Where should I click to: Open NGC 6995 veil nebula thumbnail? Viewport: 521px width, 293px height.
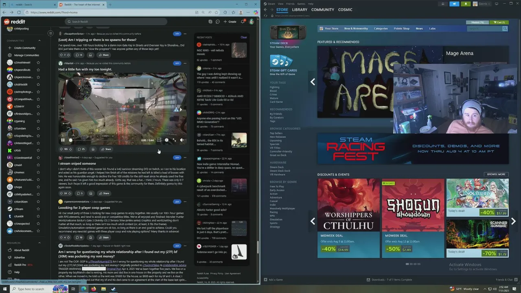(x=239, y=50)
